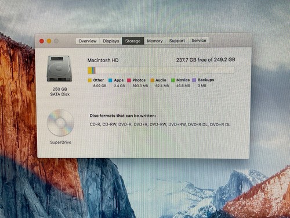Screen dimensions: 290x218
Task: Click the 'Disc formats that can be written' heading
Action: (x=123, y=116)
